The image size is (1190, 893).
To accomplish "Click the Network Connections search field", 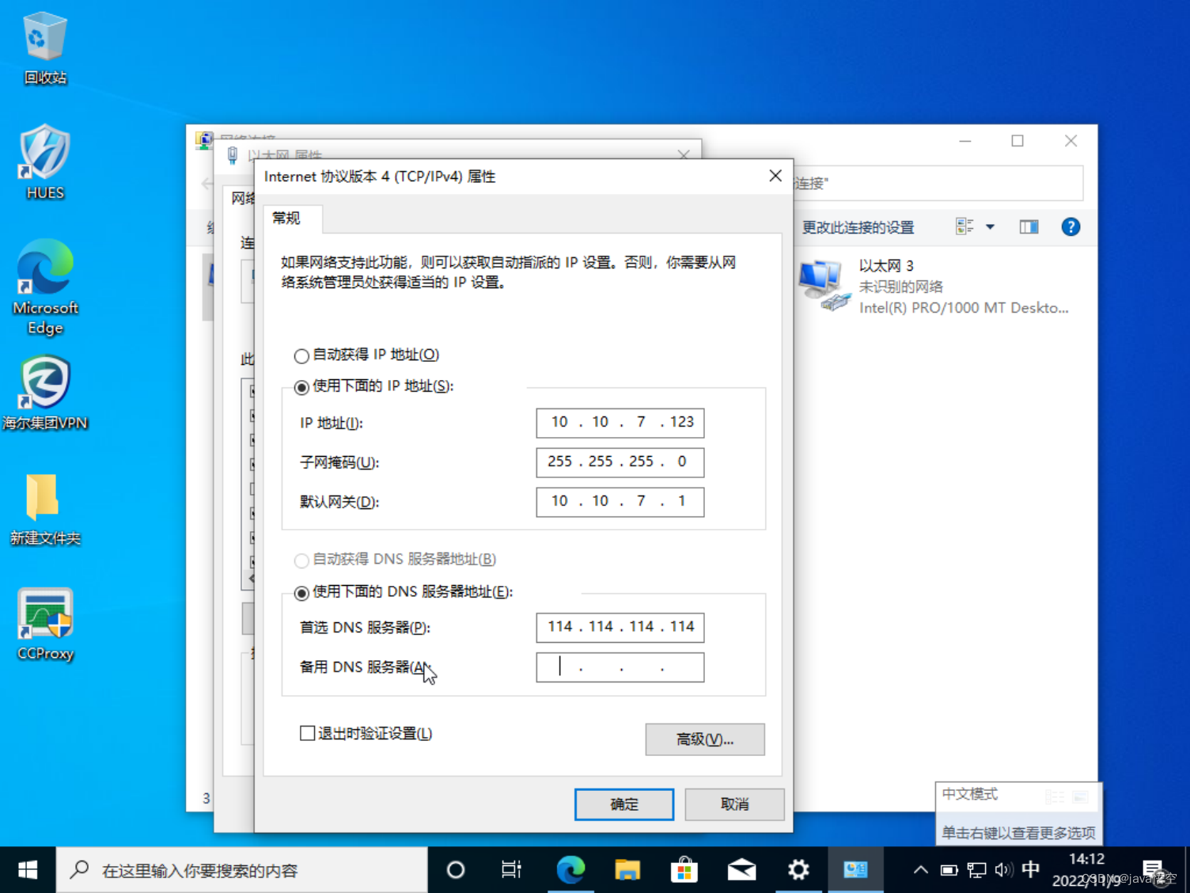I will (938, 184).
